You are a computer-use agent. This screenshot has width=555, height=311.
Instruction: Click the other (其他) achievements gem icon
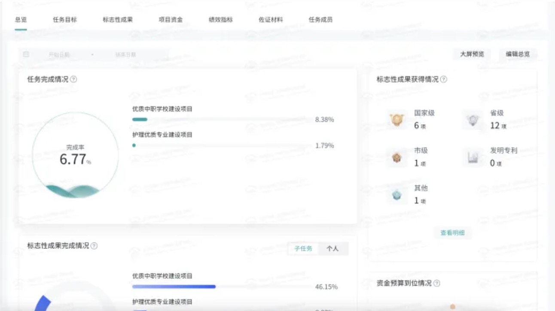[396, 195]
